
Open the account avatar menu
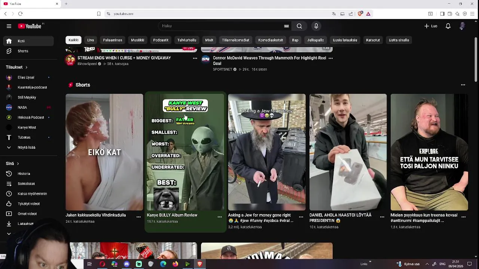point(462,26)
